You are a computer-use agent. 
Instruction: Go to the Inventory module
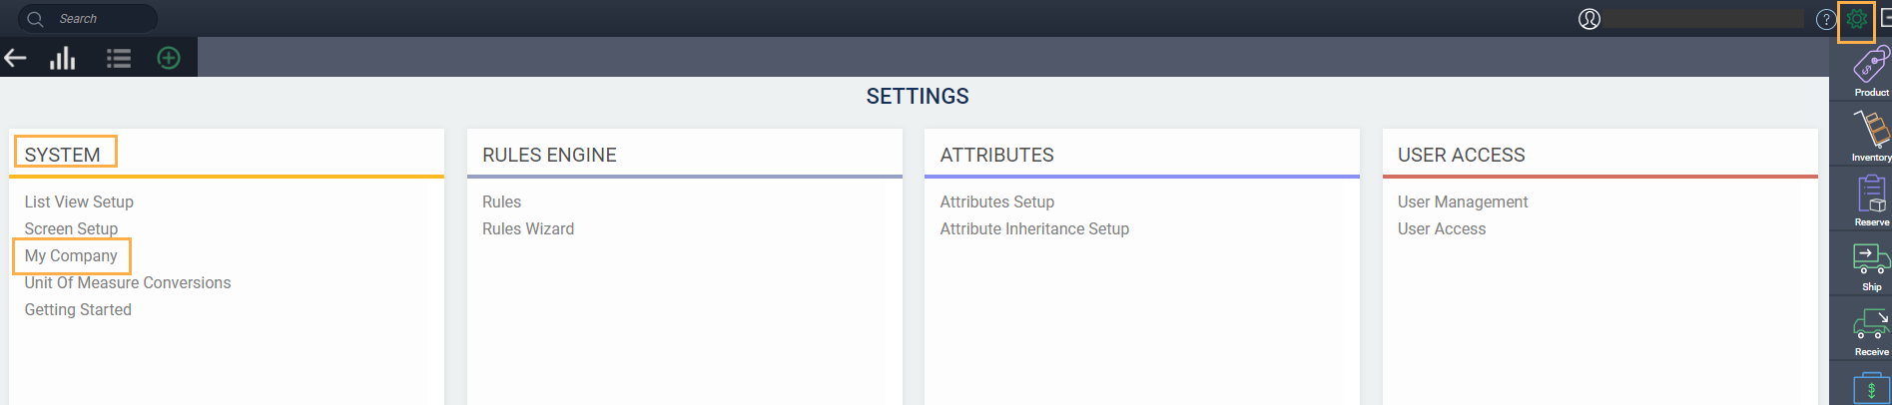1870,137
